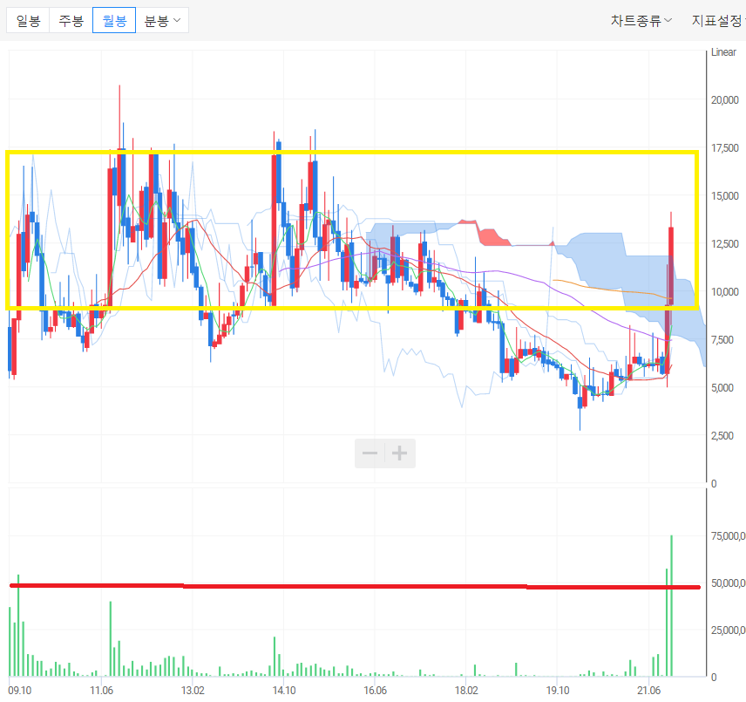
Task: Zoom out the chart with minus icon
Action: pyautogui.click(x=370, y=453)
